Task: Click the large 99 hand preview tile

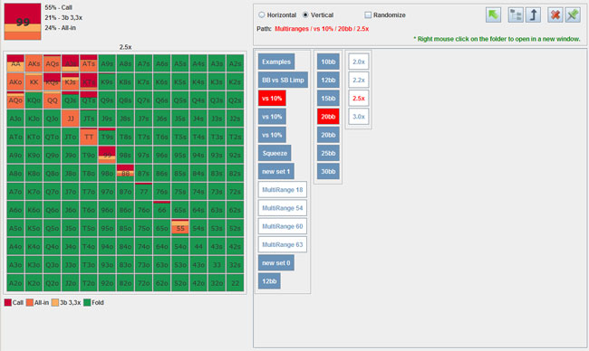Action: (x=23, y=22)
